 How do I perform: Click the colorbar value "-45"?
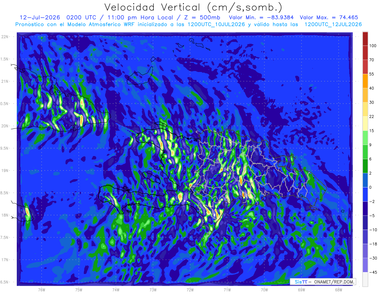(x=373, y=272)
